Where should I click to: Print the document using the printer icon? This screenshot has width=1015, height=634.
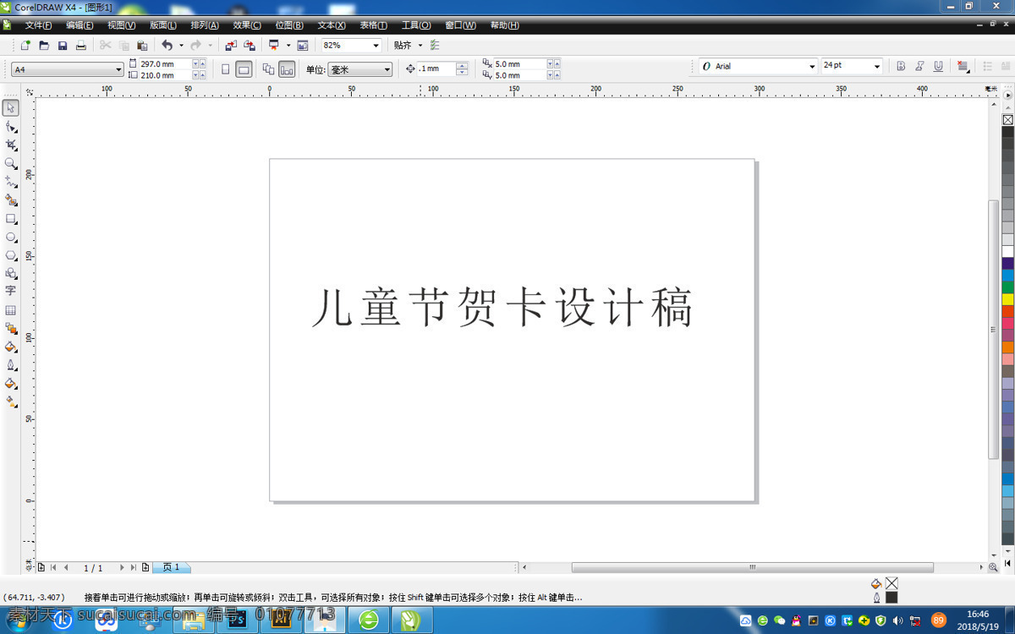tap(81, 46)
